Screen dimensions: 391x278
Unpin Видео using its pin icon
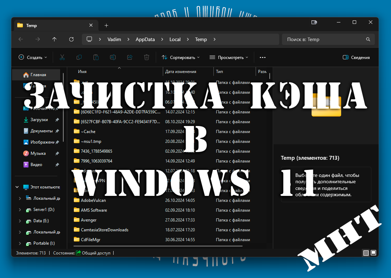57,165
